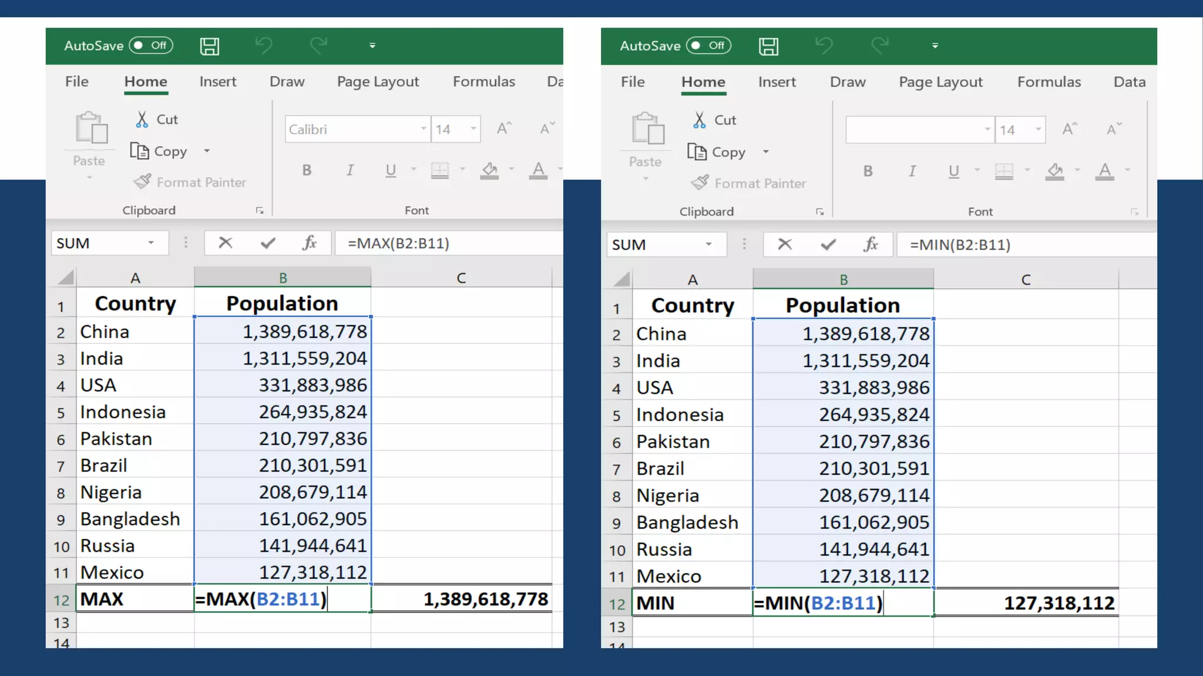This screenshot has height=676, width=1203.
Task: Toggle AutoSave switch in right window
Action: (708, 45)
